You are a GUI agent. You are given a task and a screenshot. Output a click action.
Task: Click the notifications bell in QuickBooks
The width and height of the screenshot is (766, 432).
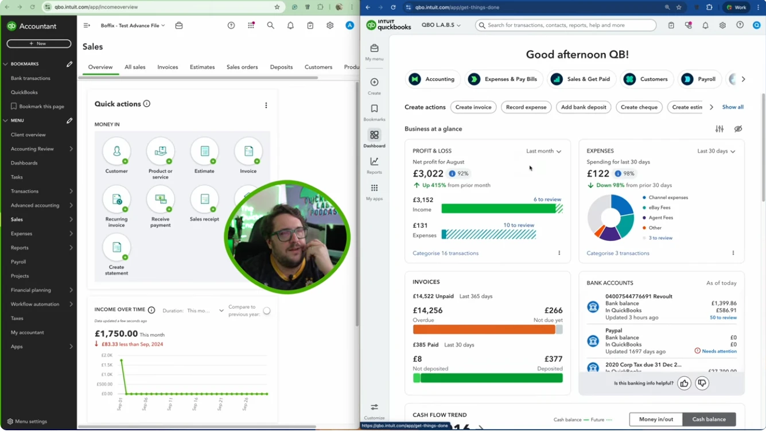click(x=705, y=25)
